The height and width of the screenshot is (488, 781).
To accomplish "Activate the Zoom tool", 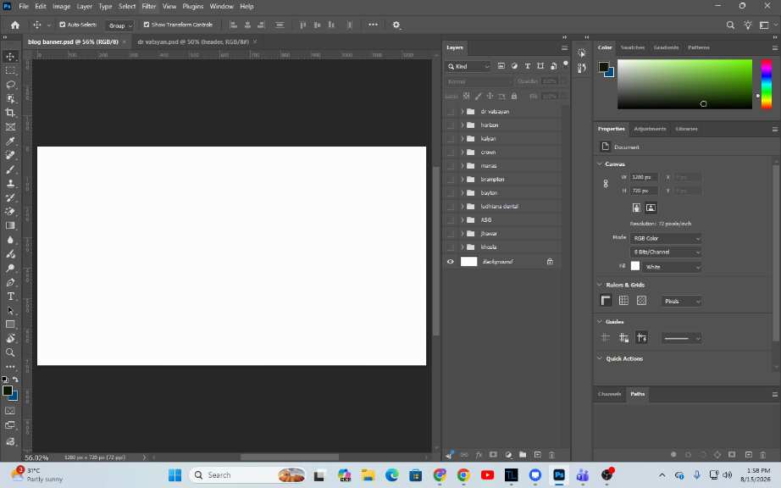I will (x=10, y=352).
